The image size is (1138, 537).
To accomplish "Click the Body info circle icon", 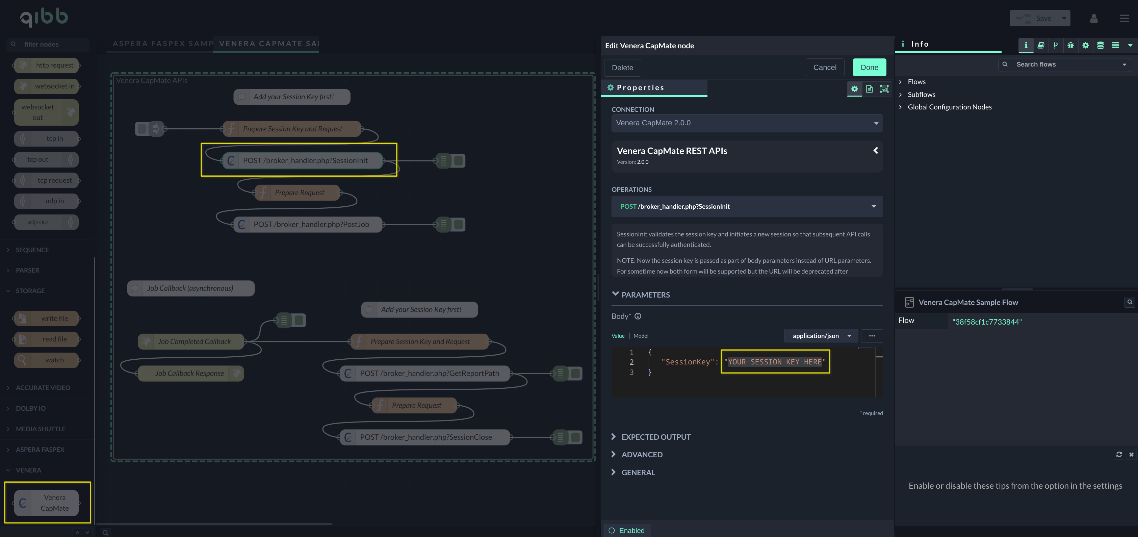I will [638, 316].
